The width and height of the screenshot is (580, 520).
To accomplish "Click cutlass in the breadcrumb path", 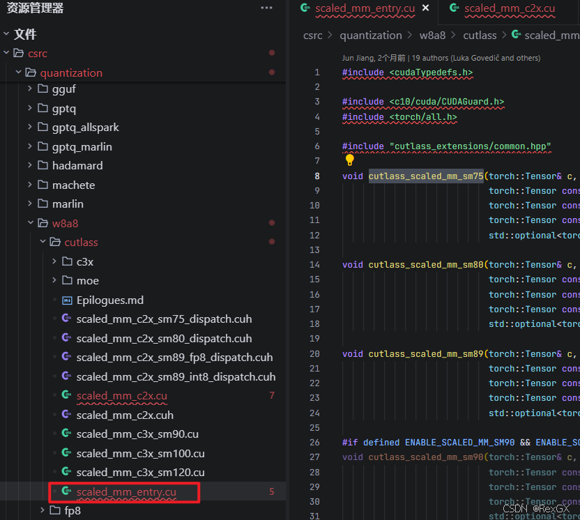I will click(x=480, y=36).
